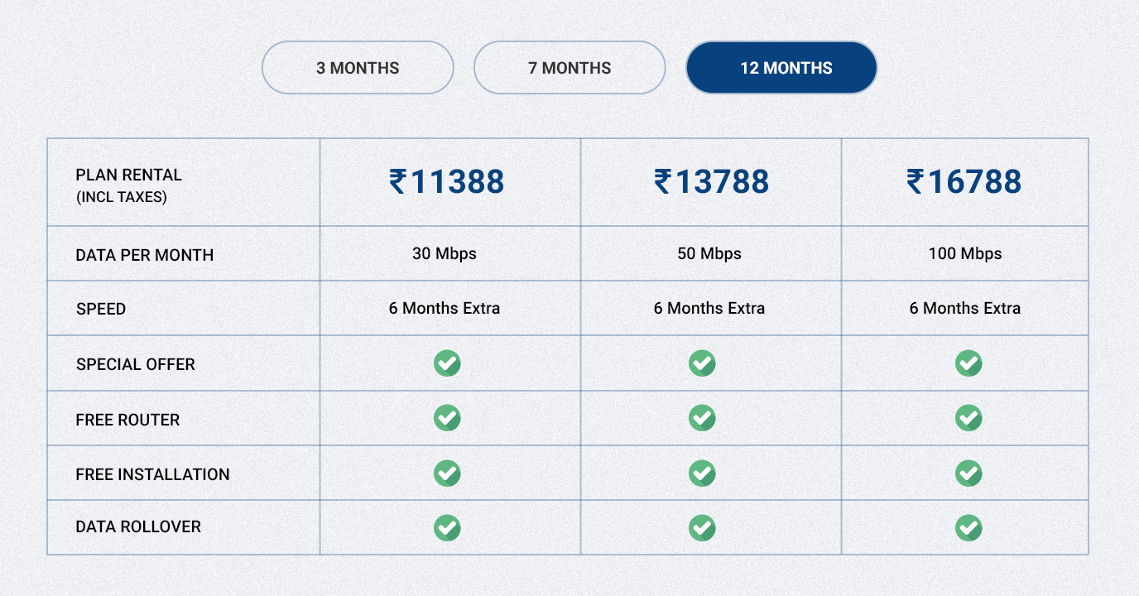Click Free Installation checkmark for ₹16788 plan
Viewport: 1139px width, 596px height.
968,473
